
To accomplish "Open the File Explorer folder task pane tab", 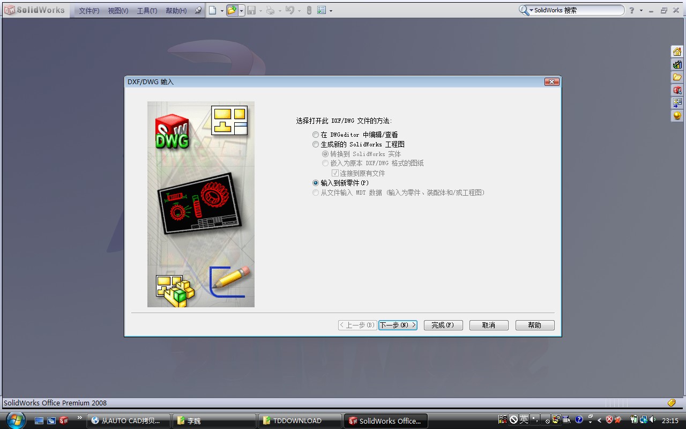I will coord(677,77).
